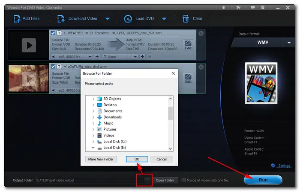Viewport: 300px width, 192px height.
Task: Clear the file list with trash icon
Action: click(x=186, y=19)
